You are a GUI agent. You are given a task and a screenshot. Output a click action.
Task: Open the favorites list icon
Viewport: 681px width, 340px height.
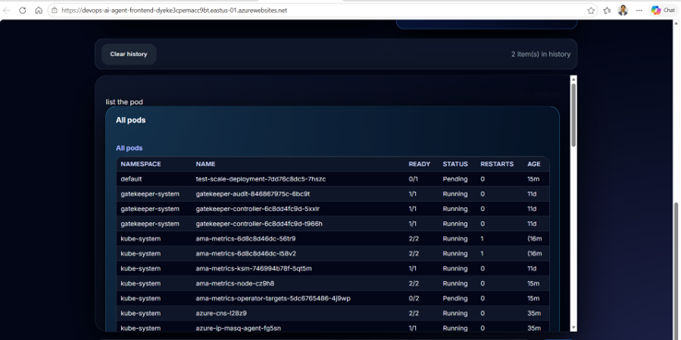607,10
